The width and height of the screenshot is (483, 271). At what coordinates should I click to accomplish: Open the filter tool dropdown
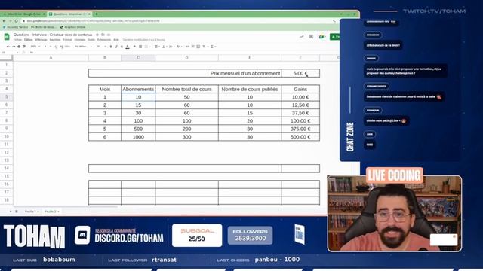pos(205,47)
